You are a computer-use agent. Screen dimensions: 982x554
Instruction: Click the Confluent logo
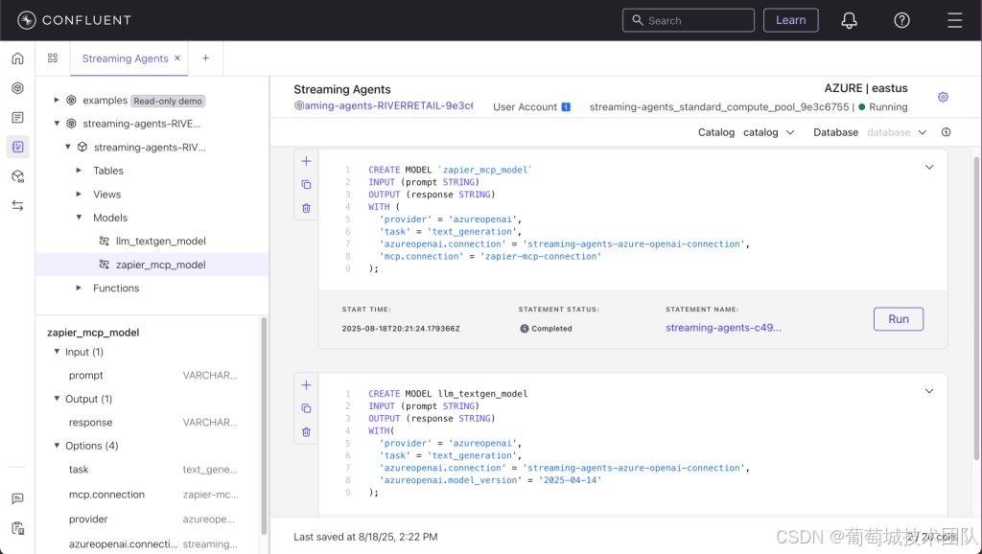pyautogui.click(x=74, y=20)
